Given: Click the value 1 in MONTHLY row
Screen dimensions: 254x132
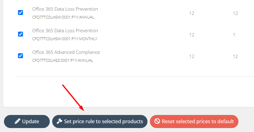Looking at the screenshot, I should point(234,35).
